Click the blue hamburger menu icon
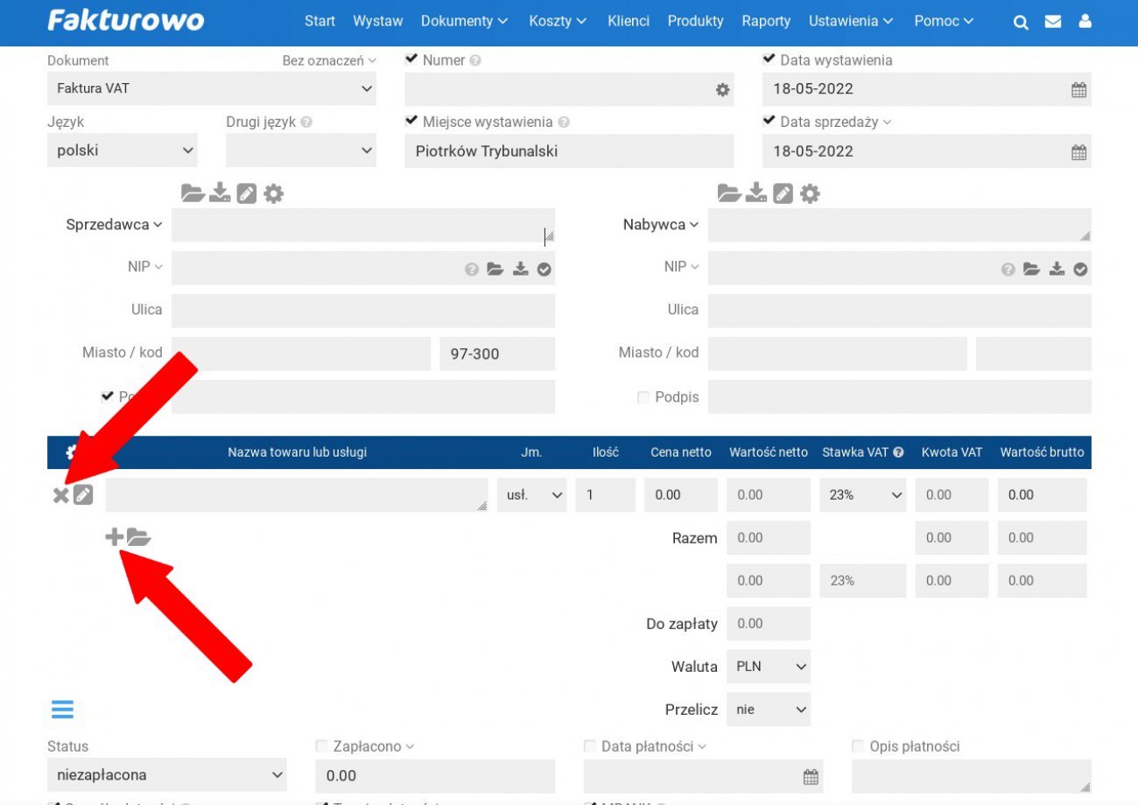Screen dimensions: 1138x805 tap(63, 709)
